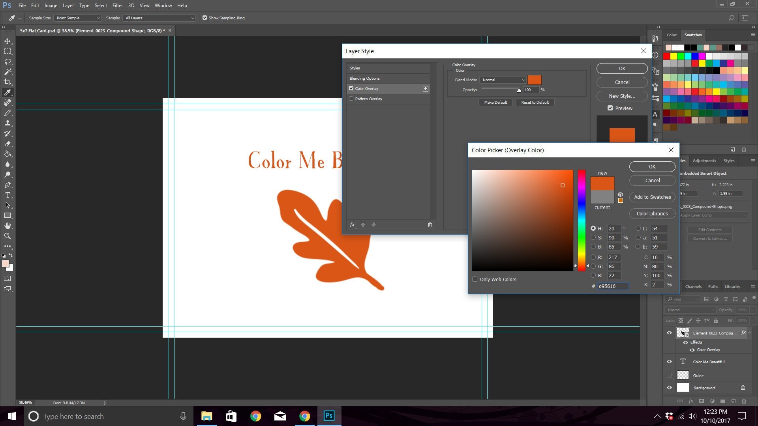The image size is (758, 426).
Task: Open Photoshop from the Windows taskbar
Action: pyautogui.click(x=329, y=416)
